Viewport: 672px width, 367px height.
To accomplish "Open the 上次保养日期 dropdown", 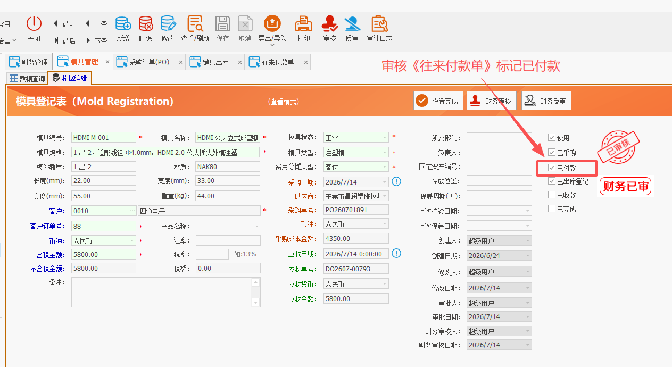I will [x=528, y=226].
